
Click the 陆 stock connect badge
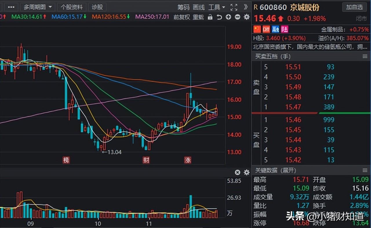[x=285, y=29]
